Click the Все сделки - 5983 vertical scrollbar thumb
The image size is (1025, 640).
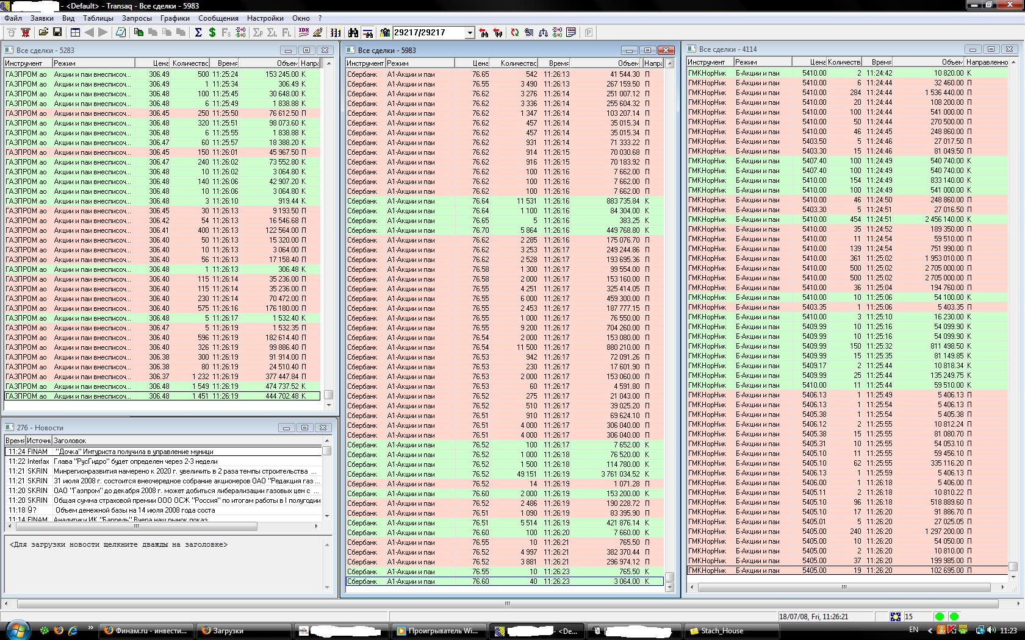click(669, 577)
